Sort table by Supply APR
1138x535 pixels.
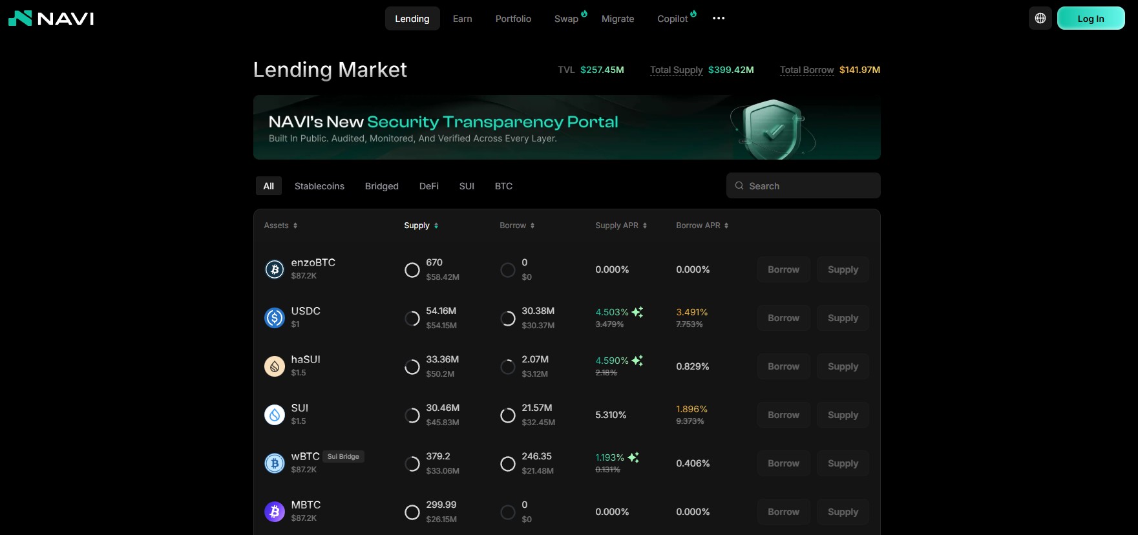[621, 226]
